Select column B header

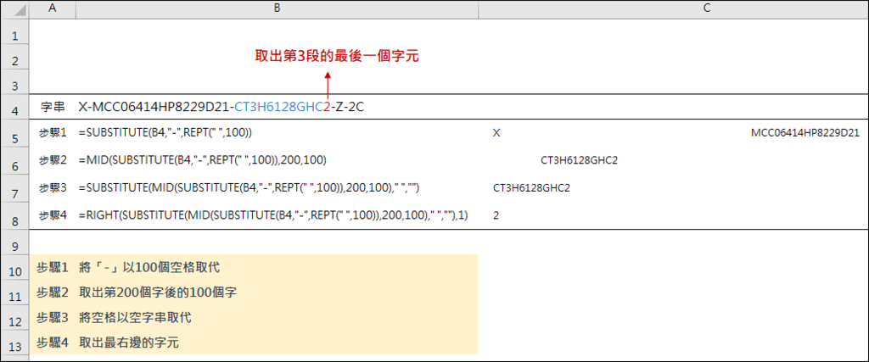[278, 8]
